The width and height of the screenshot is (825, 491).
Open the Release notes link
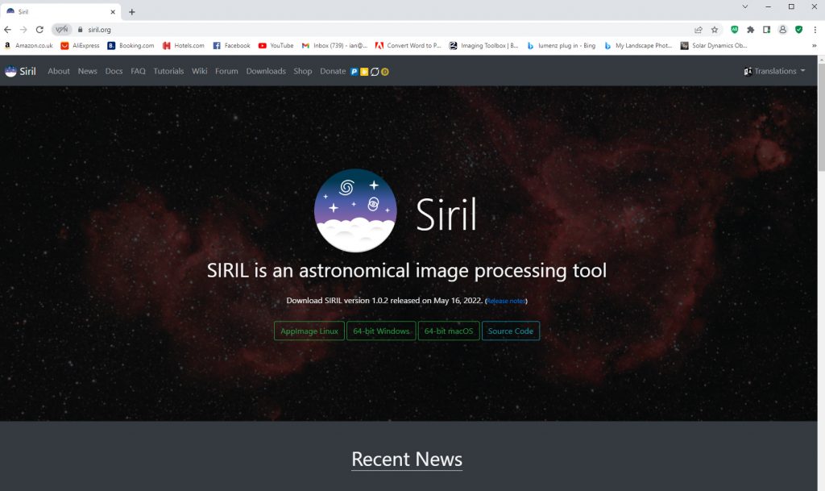click(x=506, y=301)
